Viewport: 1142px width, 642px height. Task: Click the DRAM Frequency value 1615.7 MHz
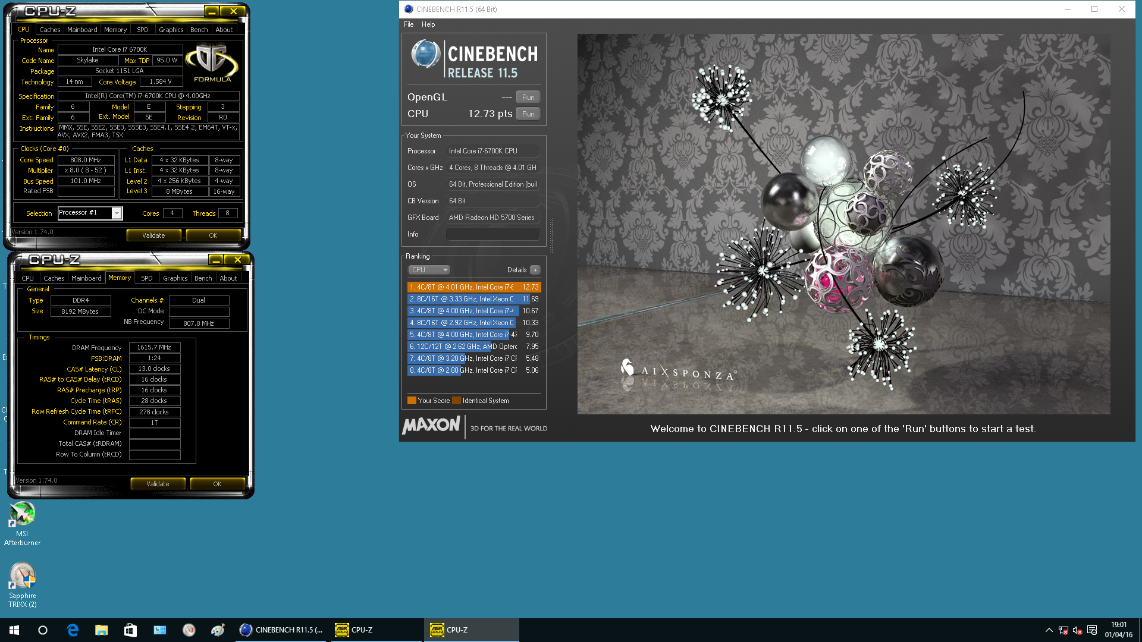tap(154, 347)
